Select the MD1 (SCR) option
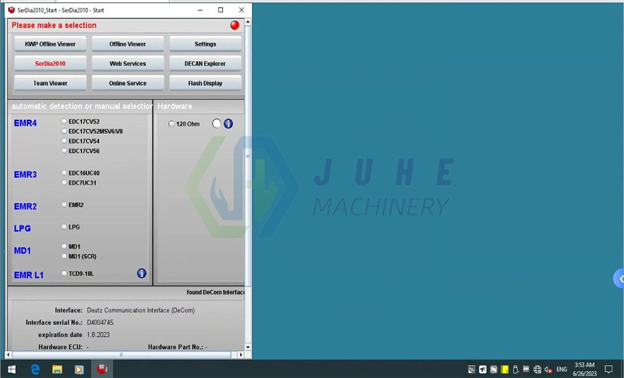Viewport: 624px width, 378px height. pyautogui.click(x=64, y=256)
